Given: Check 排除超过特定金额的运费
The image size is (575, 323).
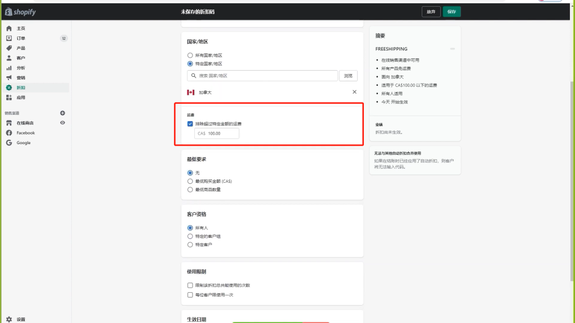Looking at the screenshot, I should tap(190, 123).
